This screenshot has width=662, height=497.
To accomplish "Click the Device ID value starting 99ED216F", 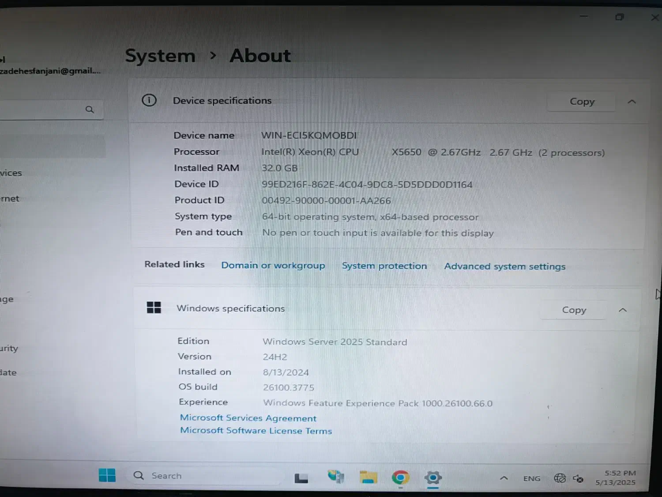I will tap(367, 184).
